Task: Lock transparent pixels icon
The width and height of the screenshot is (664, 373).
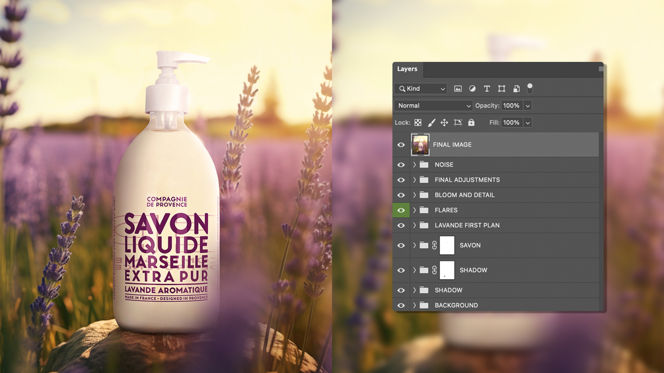Action: pyautogui.click(x=418, y=123)
